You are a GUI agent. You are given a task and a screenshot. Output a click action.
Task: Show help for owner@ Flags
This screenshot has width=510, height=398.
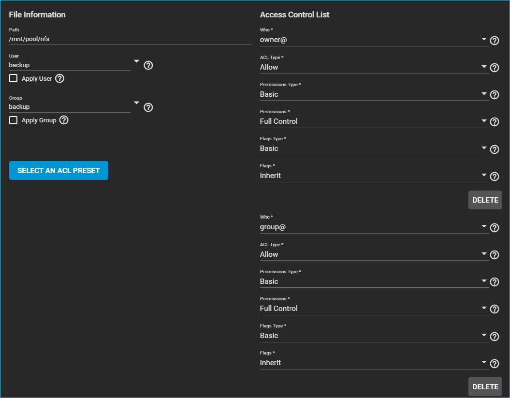(495, 177)
